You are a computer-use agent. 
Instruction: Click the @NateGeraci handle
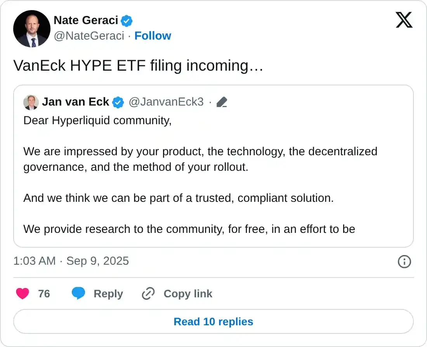[x=89, y=36]
